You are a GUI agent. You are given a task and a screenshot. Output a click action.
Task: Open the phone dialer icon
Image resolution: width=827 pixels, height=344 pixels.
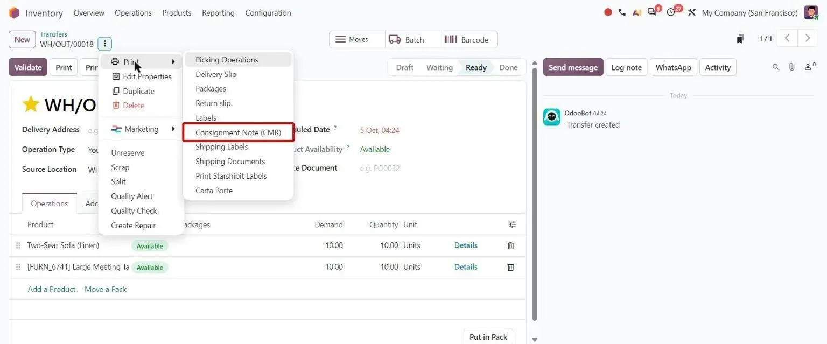(622, 12)
